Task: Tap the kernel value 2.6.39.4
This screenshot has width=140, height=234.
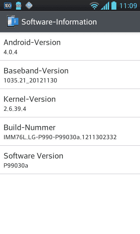Action: click(x=15, y=109)
